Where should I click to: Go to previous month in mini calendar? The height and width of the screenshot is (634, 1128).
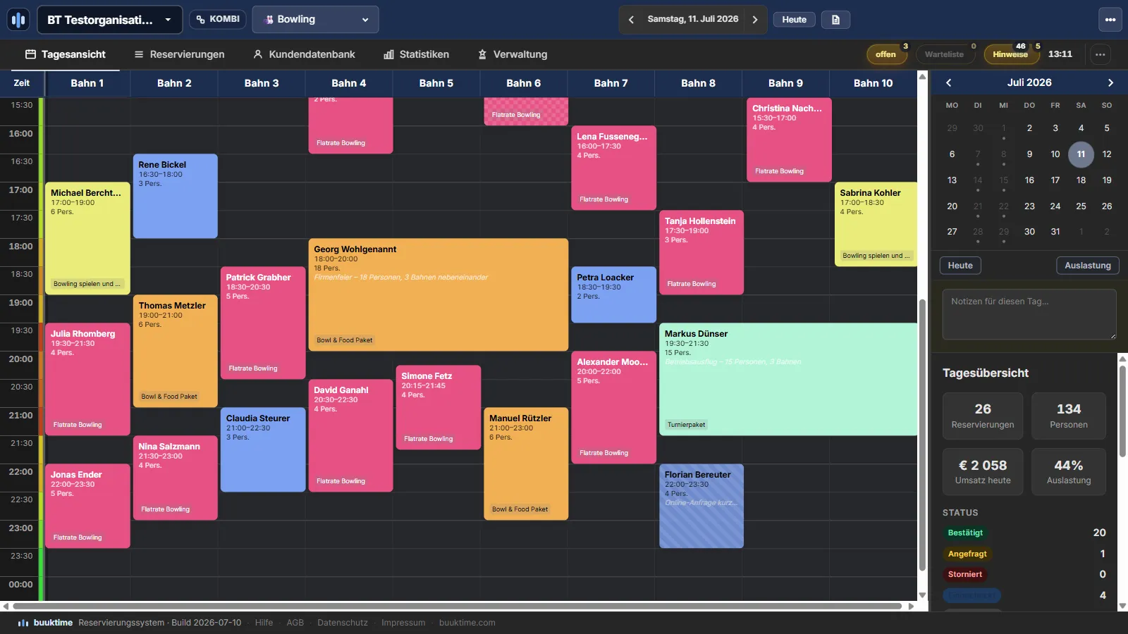pyautogui.click(x=949, y=82)
